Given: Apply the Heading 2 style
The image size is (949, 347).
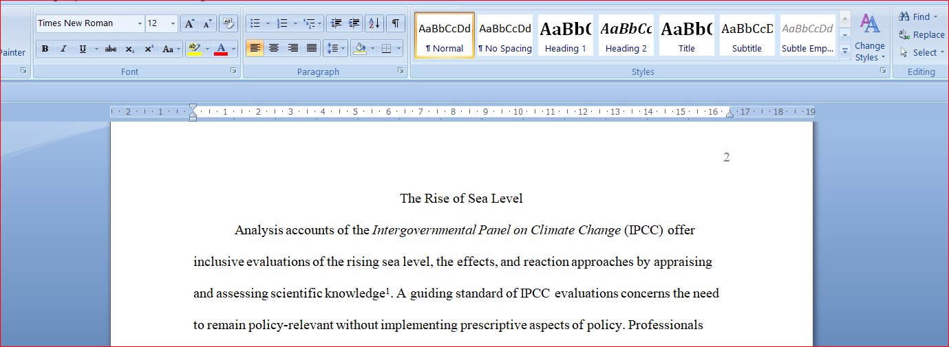Looking at the screenshot, I should coord(626,35).
